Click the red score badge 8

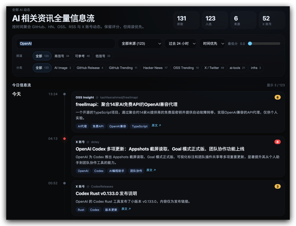pyautogui.click(x=277, y=142)
